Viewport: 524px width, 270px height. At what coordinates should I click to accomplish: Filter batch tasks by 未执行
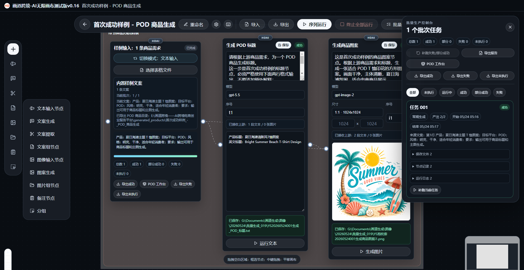pos(429,93)
